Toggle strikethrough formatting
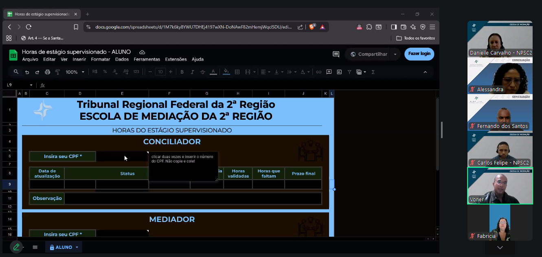 point(202,72)
